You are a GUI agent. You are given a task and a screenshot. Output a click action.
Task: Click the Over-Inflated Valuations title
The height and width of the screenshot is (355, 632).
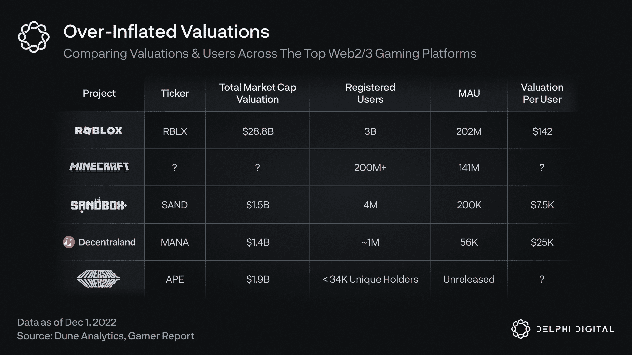[166, 32]
